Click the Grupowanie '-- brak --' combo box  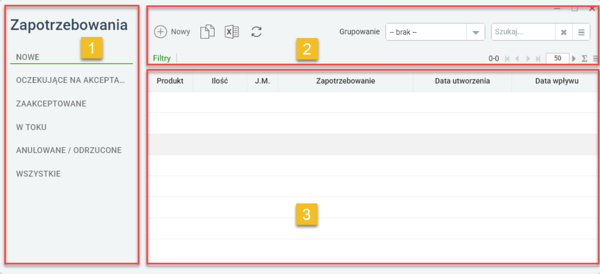point(435,33)
